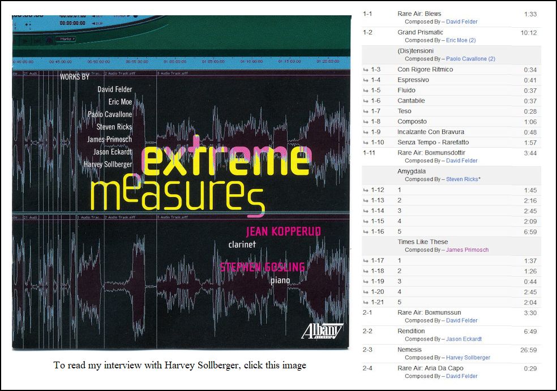Click the sub-track arrow icon beside 1-14
Screen dimensions: 557x391
(366, 211)
